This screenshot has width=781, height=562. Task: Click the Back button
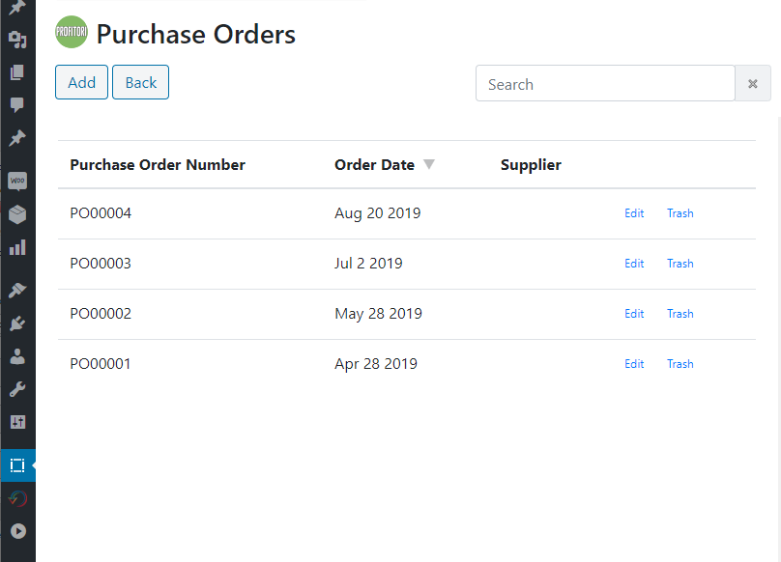point(140,82)
